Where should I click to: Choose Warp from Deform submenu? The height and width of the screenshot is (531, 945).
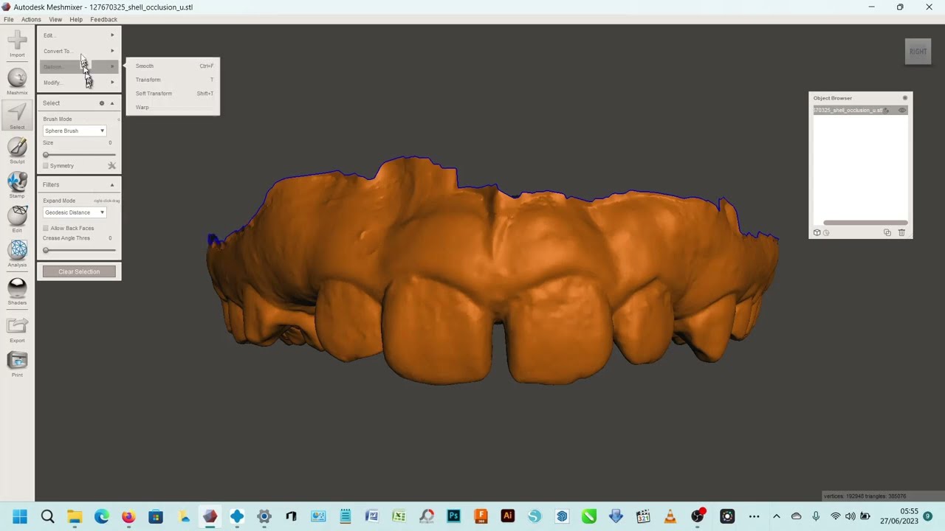173,108
